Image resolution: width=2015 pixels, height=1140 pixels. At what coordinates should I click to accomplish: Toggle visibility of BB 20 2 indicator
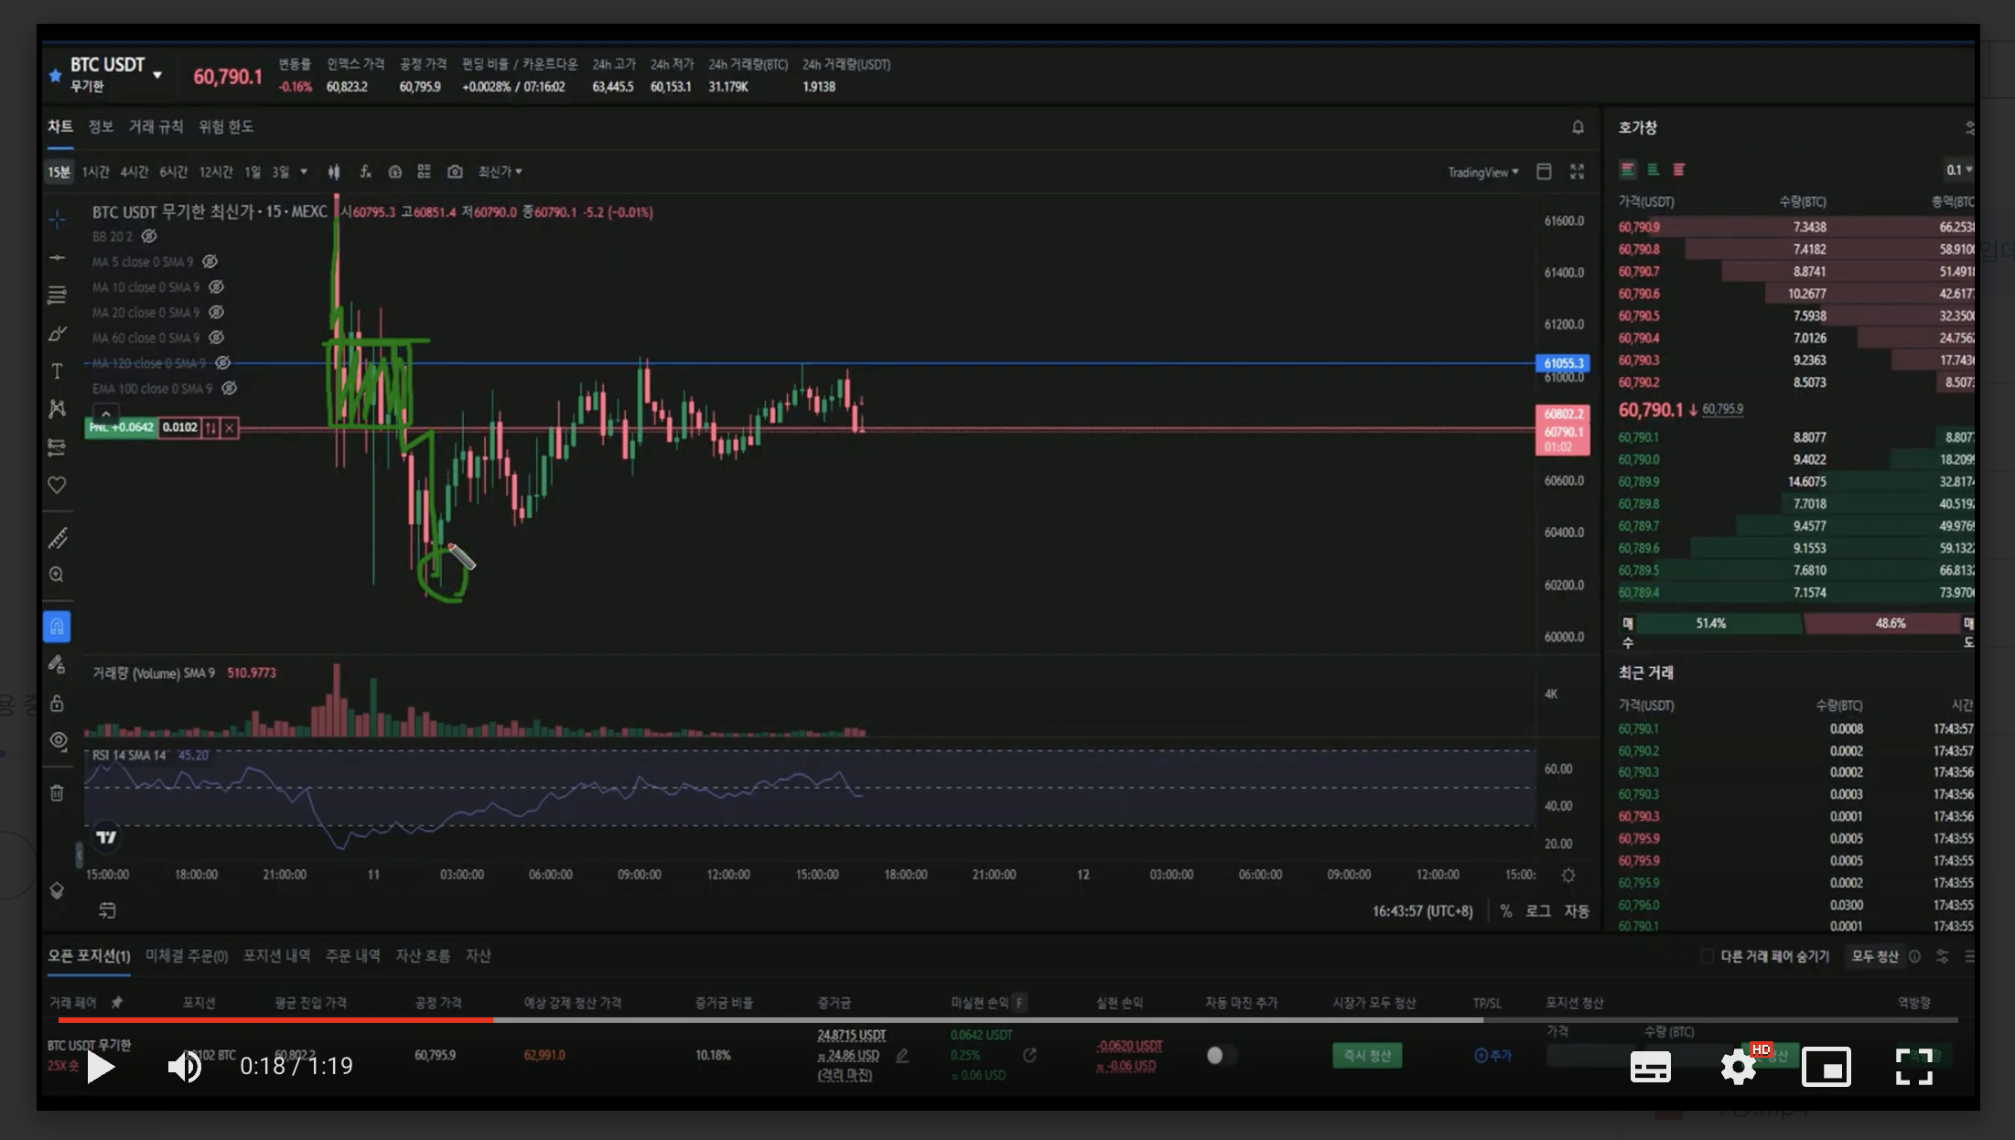pyautogui.click(x=149, y=236)
